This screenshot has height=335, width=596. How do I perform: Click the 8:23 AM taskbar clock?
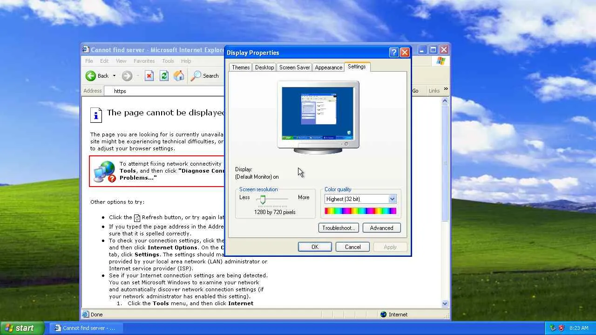click(x=579, y=328)
